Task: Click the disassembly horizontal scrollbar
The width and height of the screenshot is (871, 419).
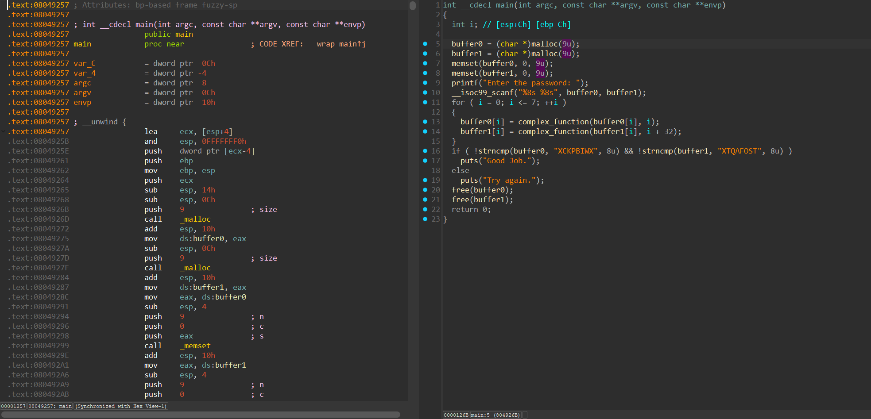Action: (x=200, y=415)
